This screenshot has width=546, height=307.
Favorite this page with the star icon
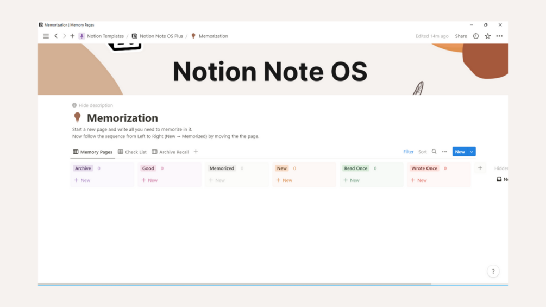coord(488,36)
